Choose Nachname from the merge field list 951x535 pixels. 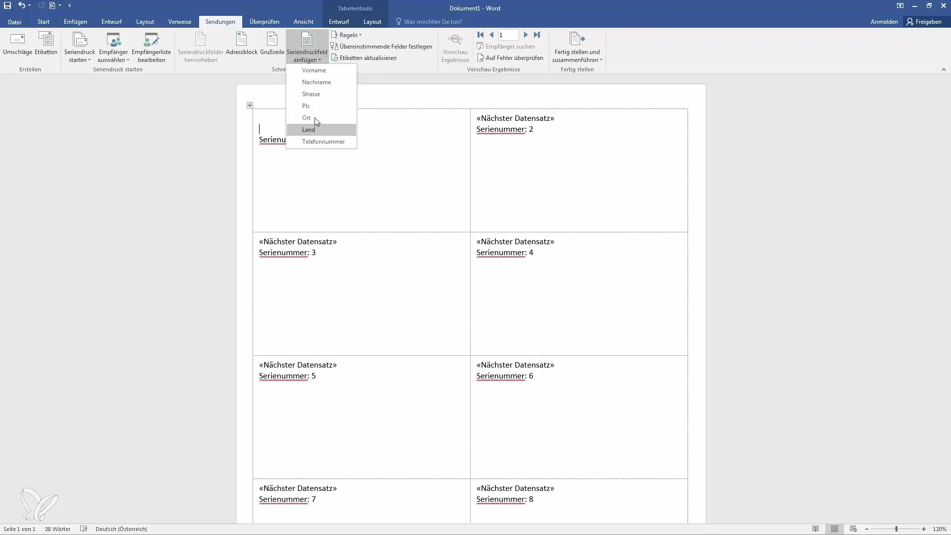(x=321, y=82)
